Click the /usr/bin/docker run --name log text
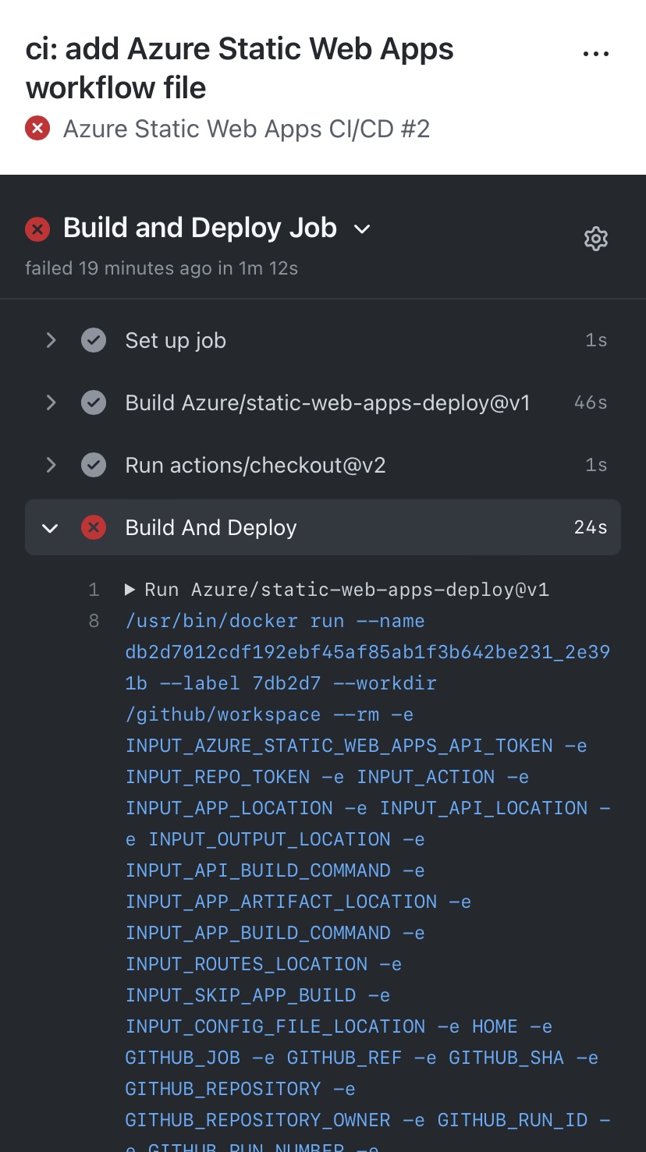 (x=275, y=622)
